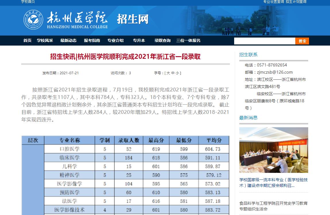Click the article title 招生快讯 heading
330x215 pixels.
(125, 57)
